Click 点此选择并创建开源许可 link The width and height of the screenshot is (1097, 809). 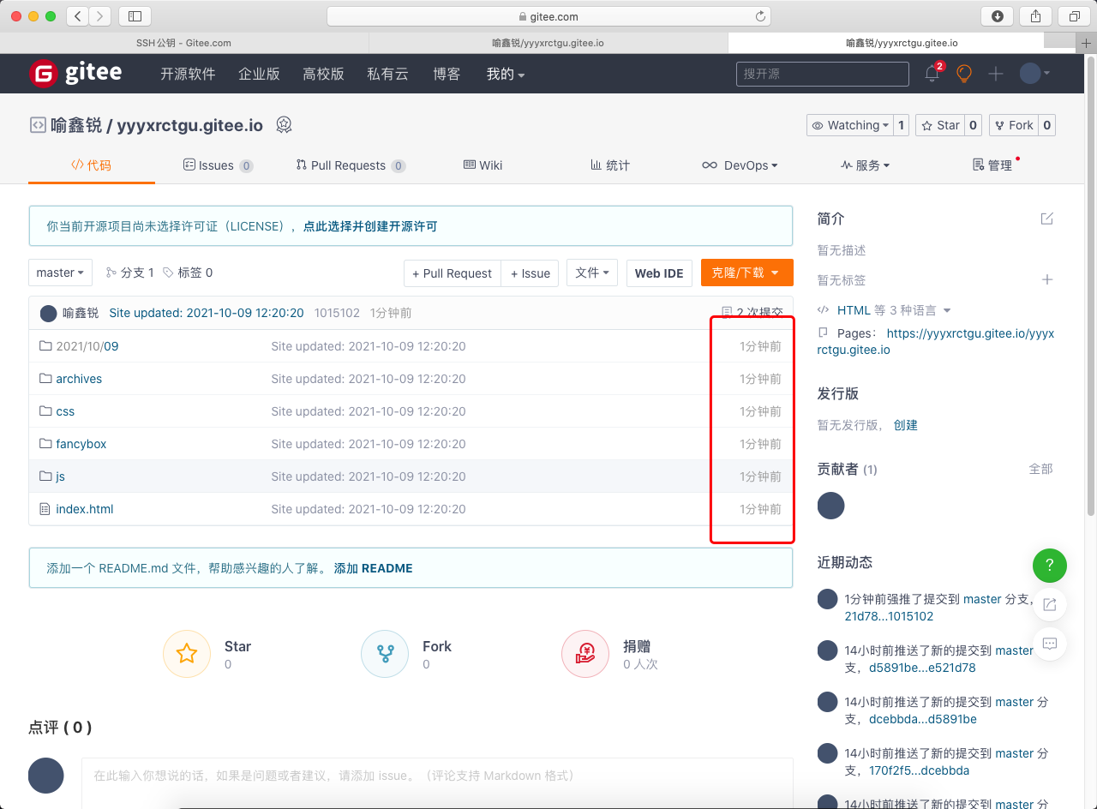coord(370,226)
